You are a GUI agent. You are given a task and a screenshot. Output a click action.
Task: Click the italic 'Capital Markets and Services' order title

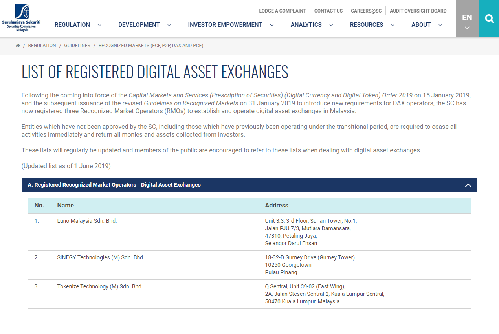(271, 95)
